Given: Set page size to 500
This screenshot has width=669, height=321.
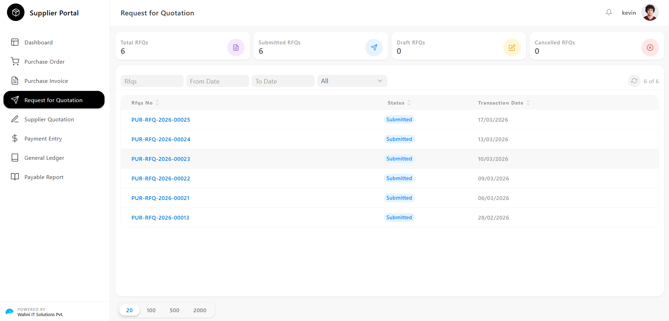Looking at the screenshot, I should (174, 310).
